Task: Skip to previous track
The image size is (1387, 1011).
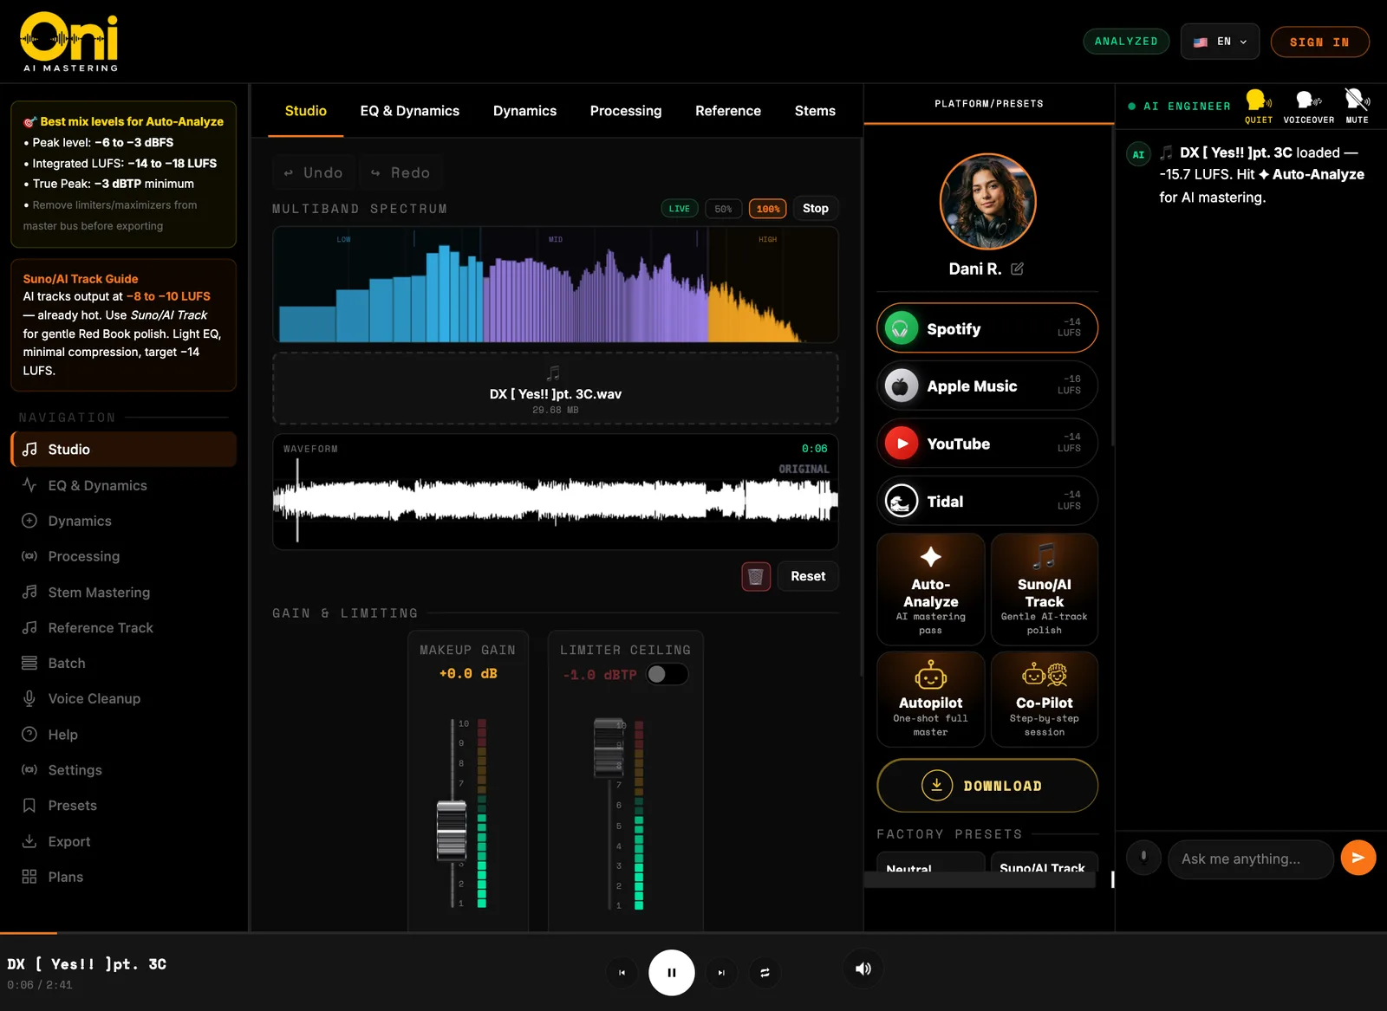Action: [622, 973]
